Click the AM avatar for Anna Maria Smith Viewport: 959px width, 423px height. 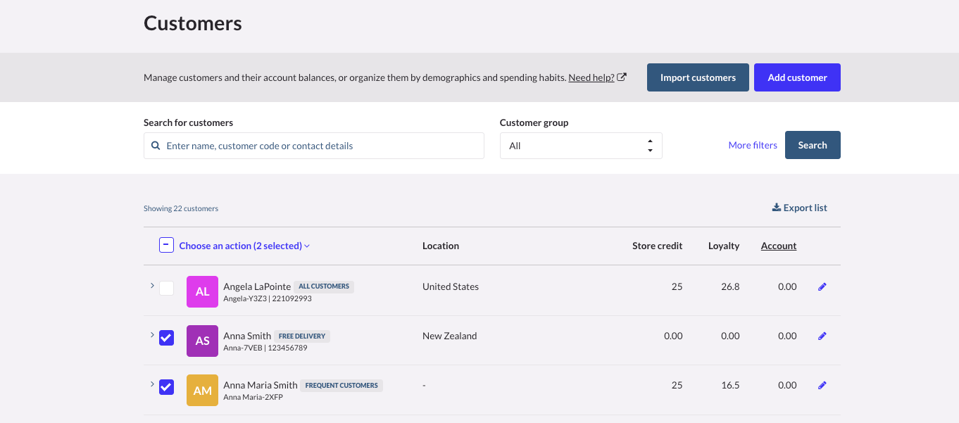tap(202, 390)
